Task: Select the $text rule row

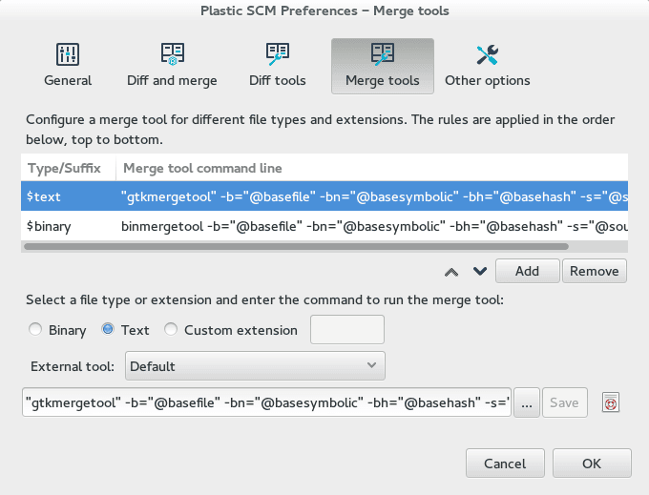Action: [324, 196]
